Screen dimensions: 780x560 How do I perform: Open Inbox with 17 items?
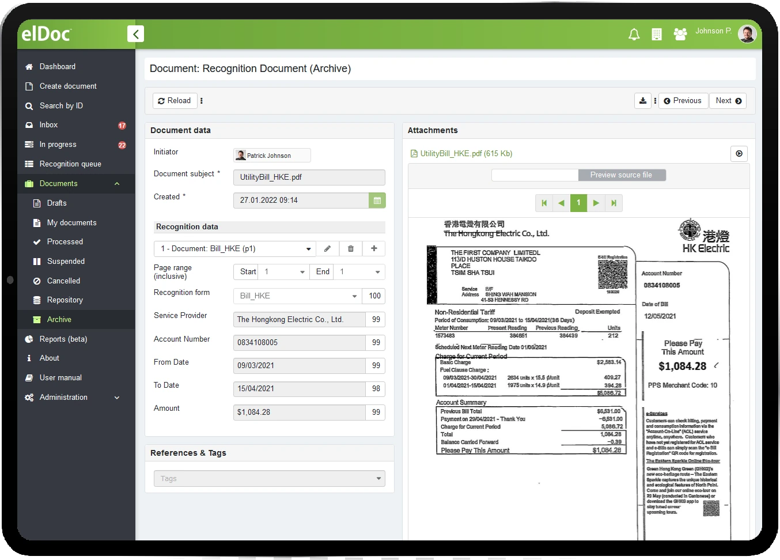pos(76,125)
